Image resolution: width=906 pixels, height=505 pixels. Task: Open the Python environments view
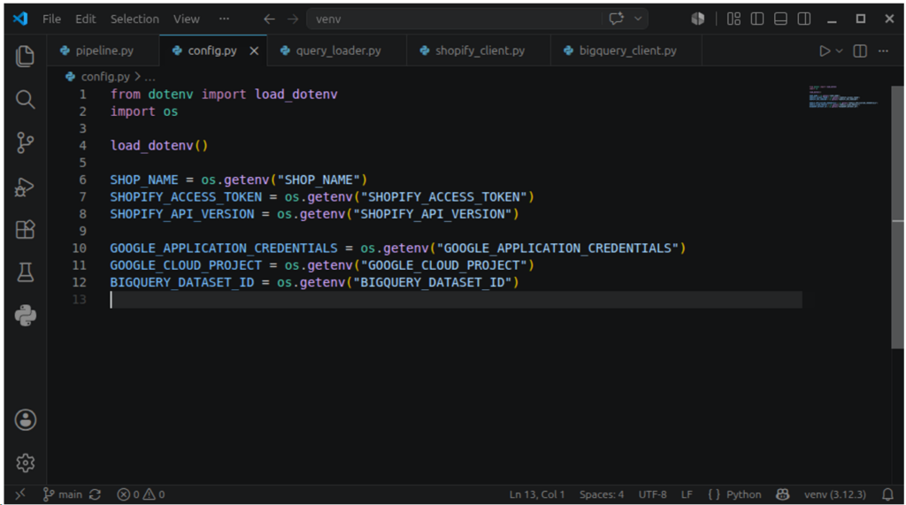point(25,316)
